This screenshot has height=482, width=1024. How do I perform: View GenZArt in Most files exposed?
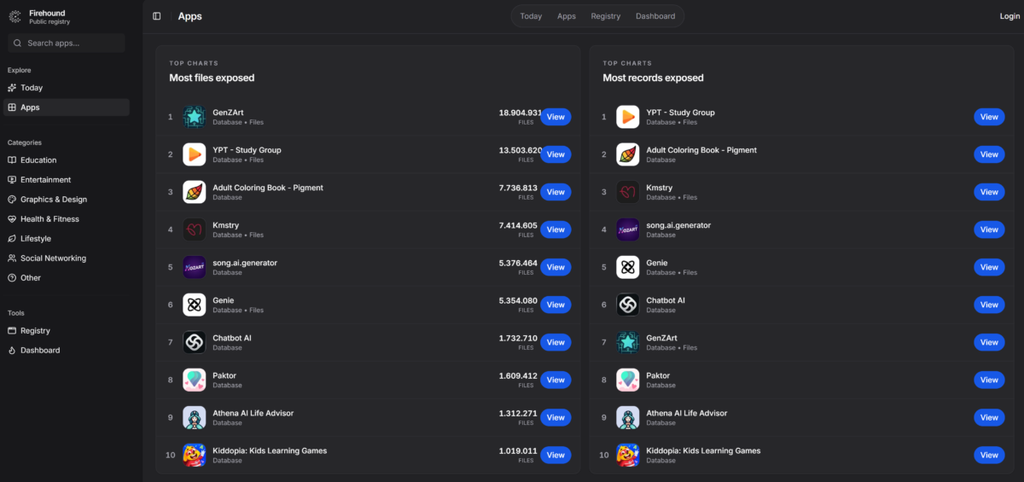(x=556, y=117)
